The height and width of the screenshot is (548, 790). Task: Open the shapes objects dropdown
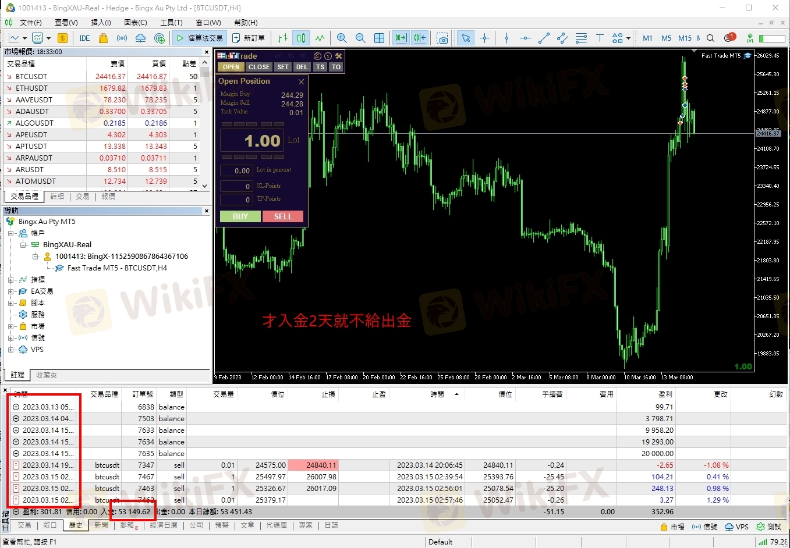pyautogui.click(x=621, y=38)
